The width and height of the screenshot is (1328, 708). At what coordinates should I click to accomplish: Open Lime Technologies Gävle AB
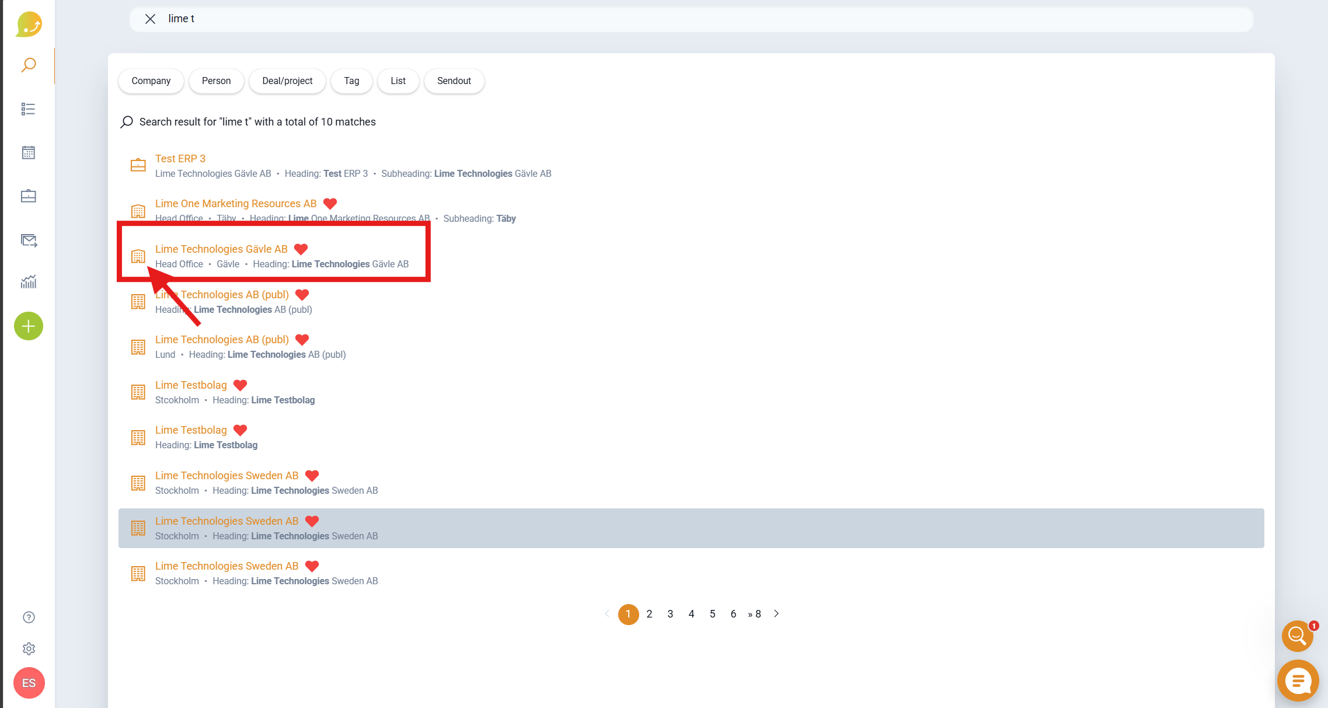click(x=221, y=249)
